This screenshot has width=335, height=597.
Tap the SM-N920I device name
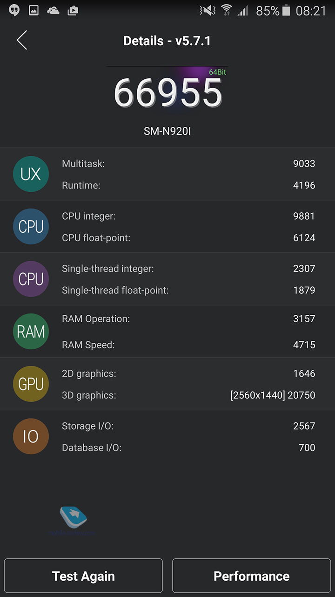click(167, 132)
